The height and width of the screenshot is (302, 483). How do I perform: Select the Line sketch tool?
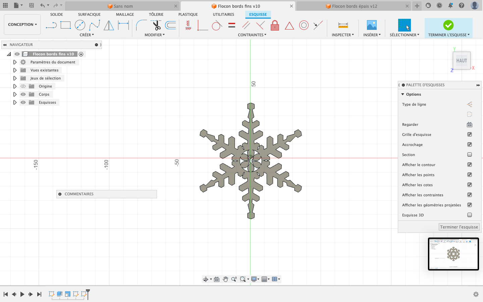[x=51, y=25]
